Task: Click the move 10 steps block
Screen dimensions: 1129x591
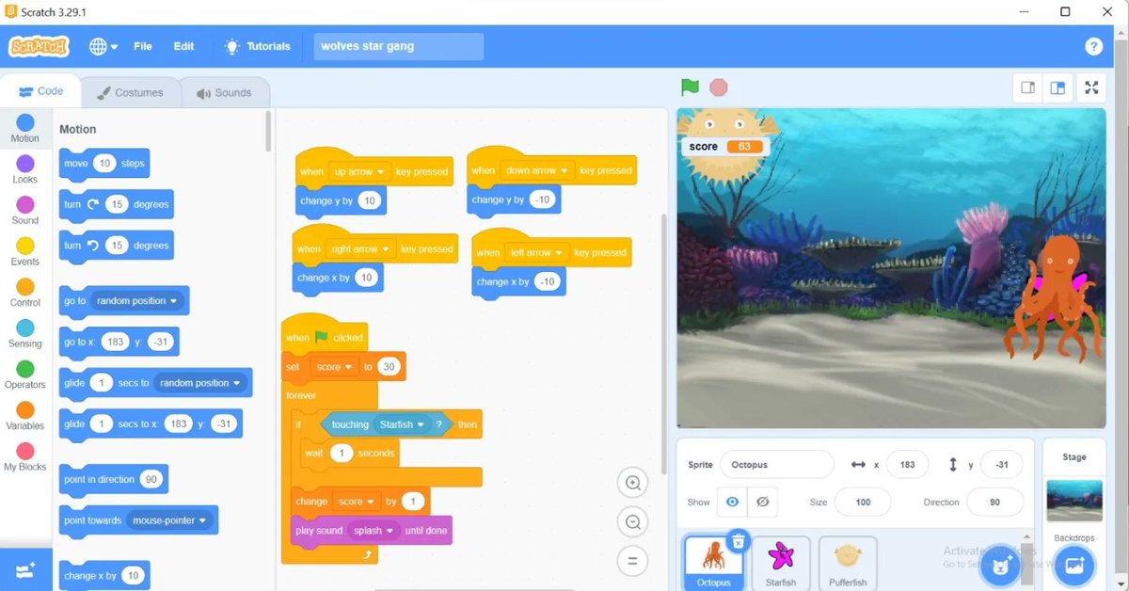Action: coord(103,163)
